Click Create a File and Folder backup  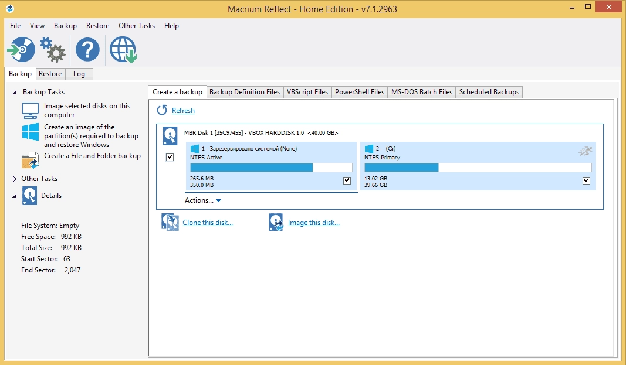tap(92, 156)
